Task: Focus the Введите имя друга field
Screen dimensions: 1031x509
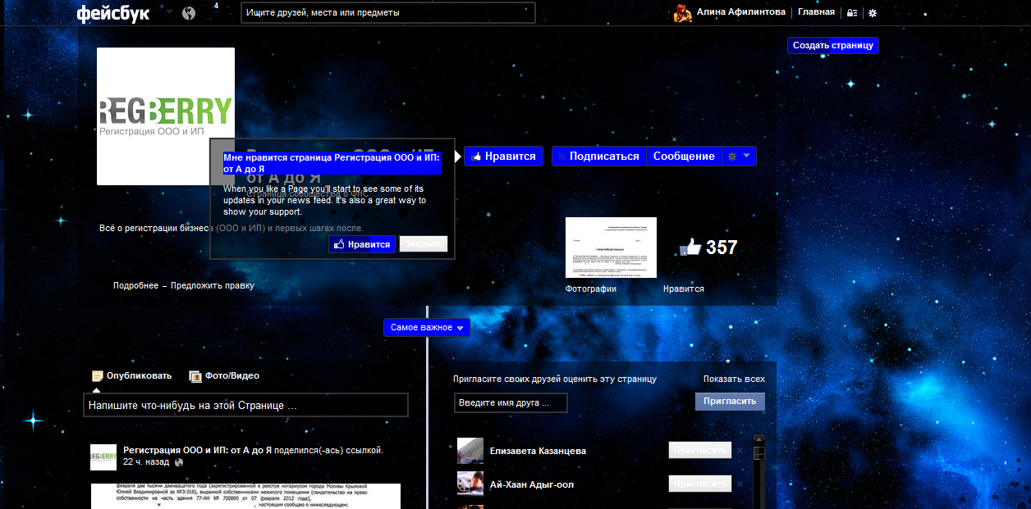Action: [511, 403]
